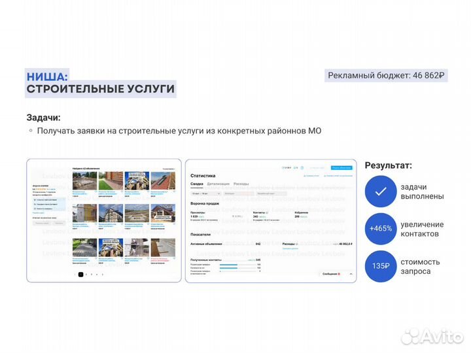Open the red roof skylight listing thumbnail
This screenshot has height=353, width=471.
point(163,180)
